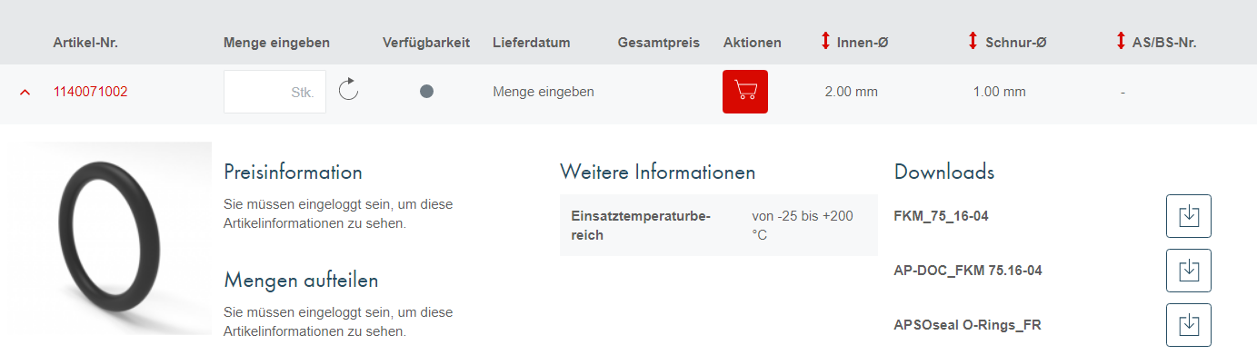
Task: Click the grey availability status dot
Action: tap(426, 91)
